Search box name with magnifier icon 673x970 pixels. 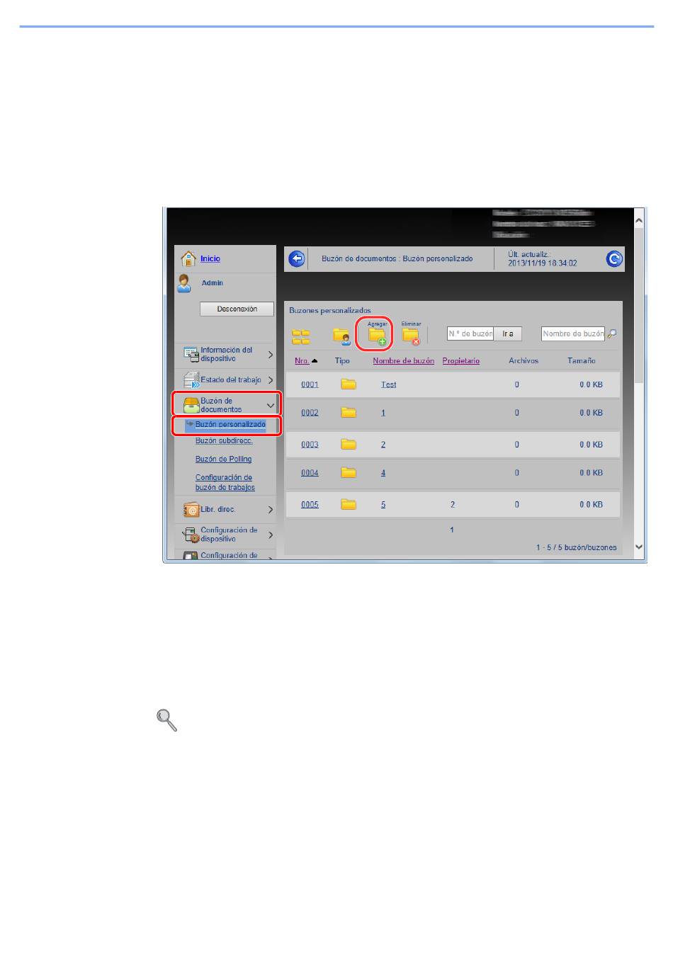[612, 333]
